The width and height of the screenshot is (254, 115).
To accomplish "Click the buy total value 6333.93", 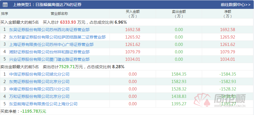I will coord(68,22).
